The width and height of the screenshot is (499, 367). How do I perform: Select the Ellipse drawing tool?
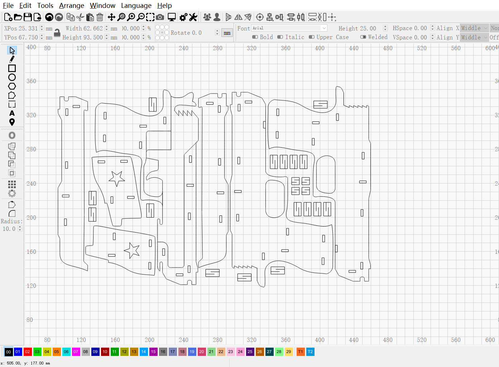click(x=12, y=77)
